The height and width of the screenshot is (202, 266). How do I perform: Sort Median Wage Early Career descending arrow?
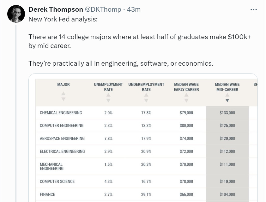coord(186,100)
